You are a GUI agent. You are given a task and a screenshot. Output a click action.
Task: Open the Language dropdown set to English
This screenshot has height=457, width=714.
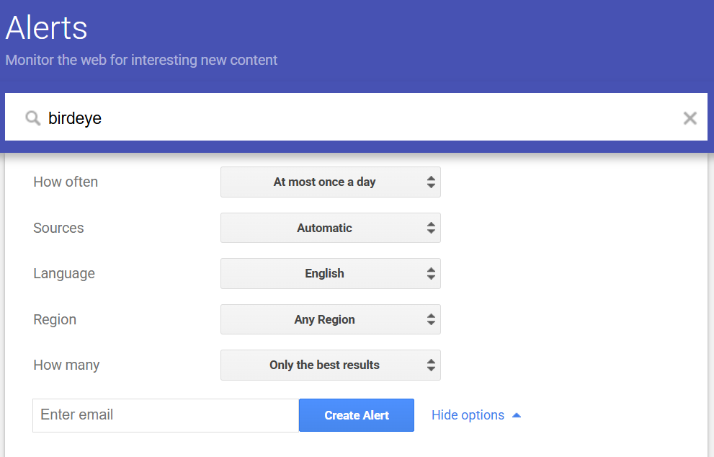click(331, 273)
